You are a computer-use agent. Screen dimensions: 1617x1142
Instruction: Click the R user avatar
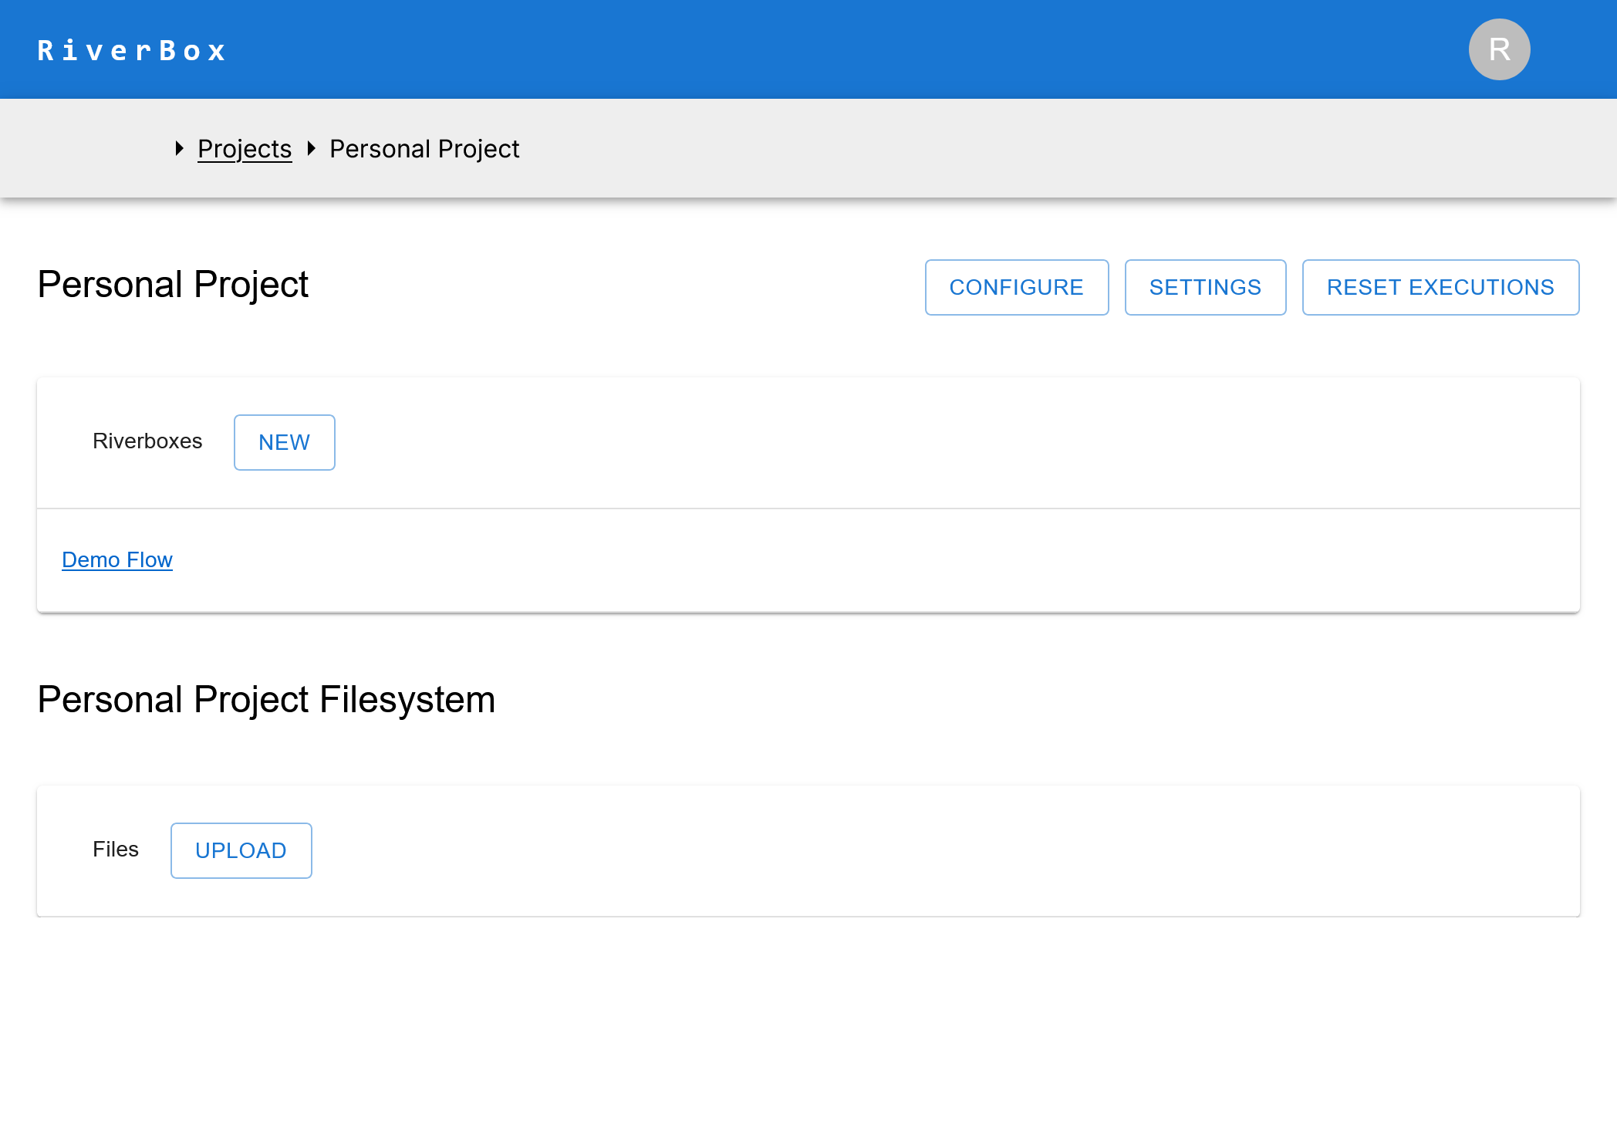click(1498, 49)
